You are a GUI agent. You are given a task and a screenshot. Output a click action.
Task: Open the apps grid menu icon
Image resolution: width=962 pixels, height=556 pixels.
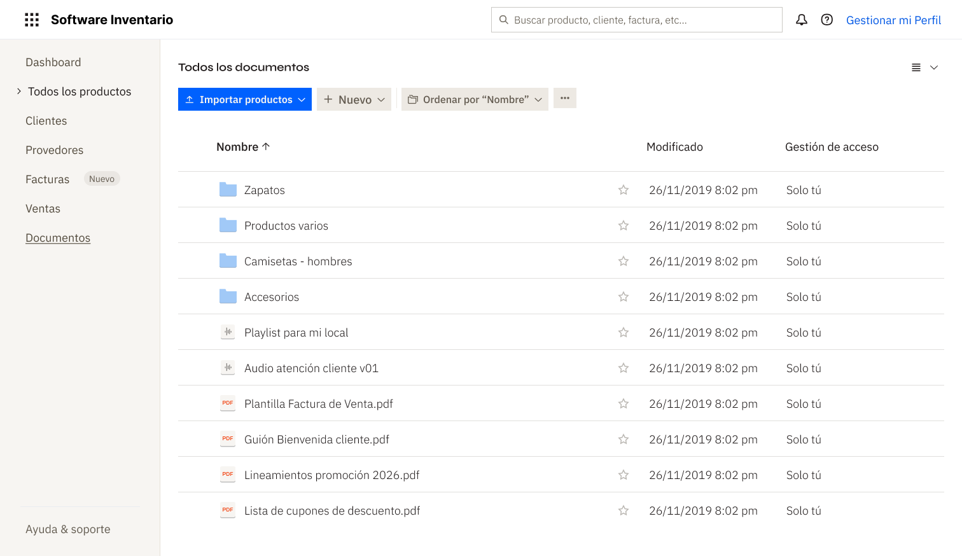32,20
